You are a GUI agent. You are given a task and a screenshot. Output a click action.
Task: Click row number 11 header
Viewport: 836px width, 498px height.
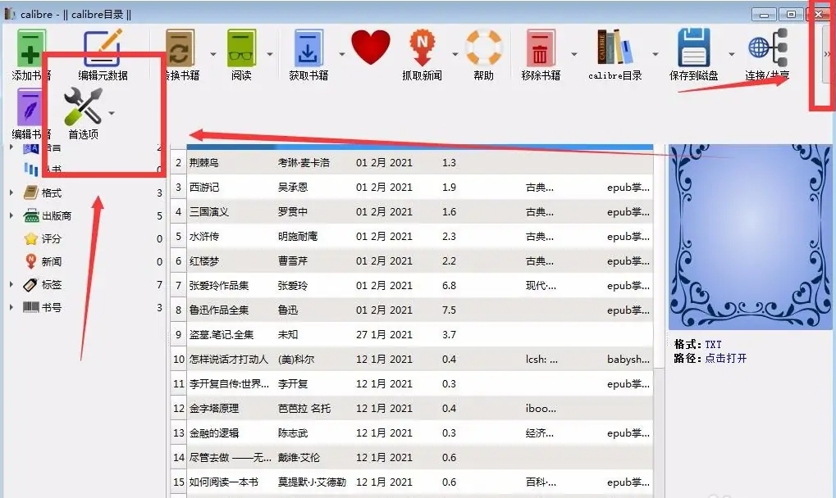[179, 383]
